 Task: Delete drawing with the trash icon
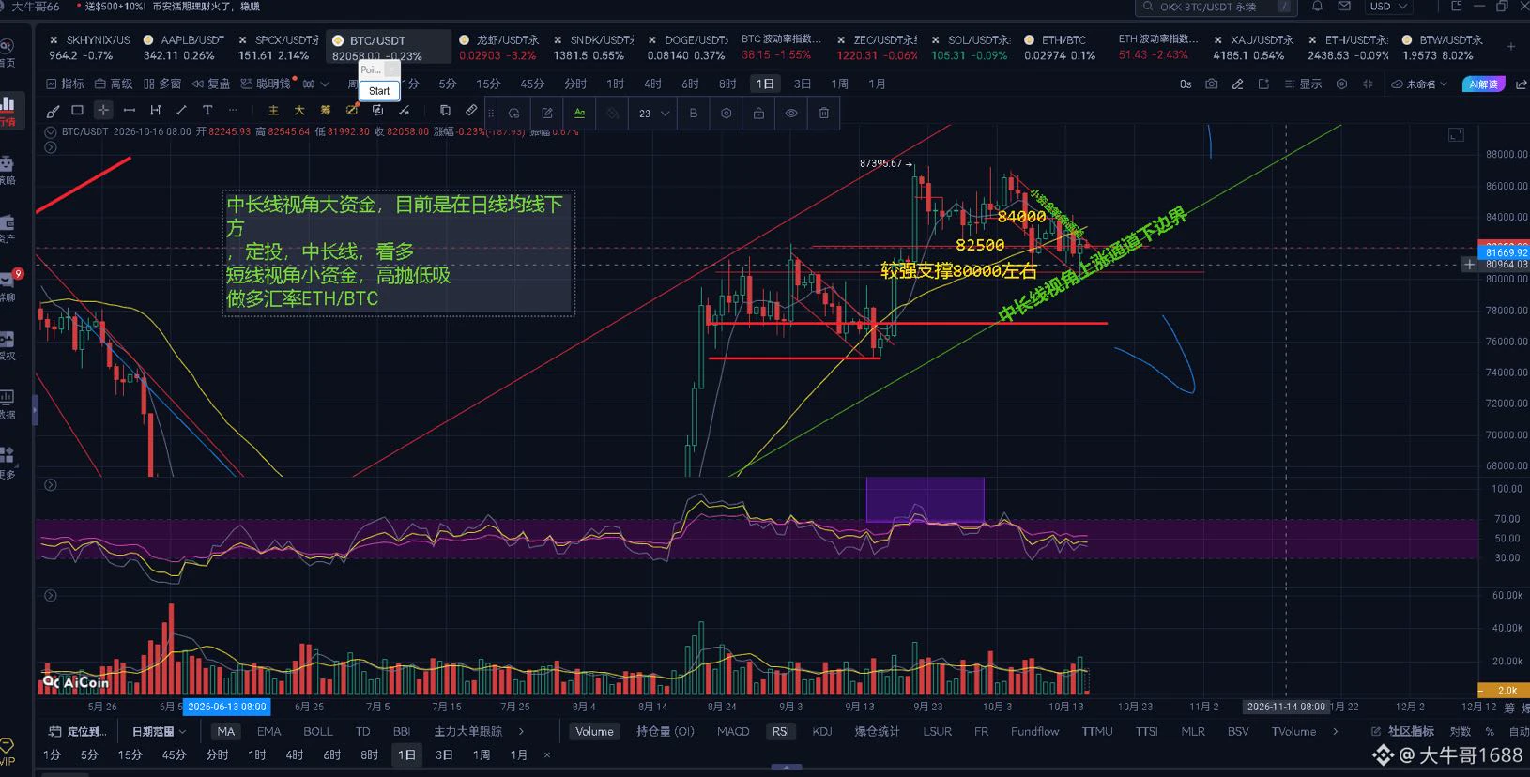(824, 114)
